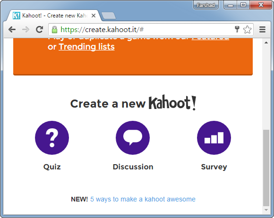Open saved password key icon
The width and height of the screenshot is (274, 218).
(x=237, y=29)
